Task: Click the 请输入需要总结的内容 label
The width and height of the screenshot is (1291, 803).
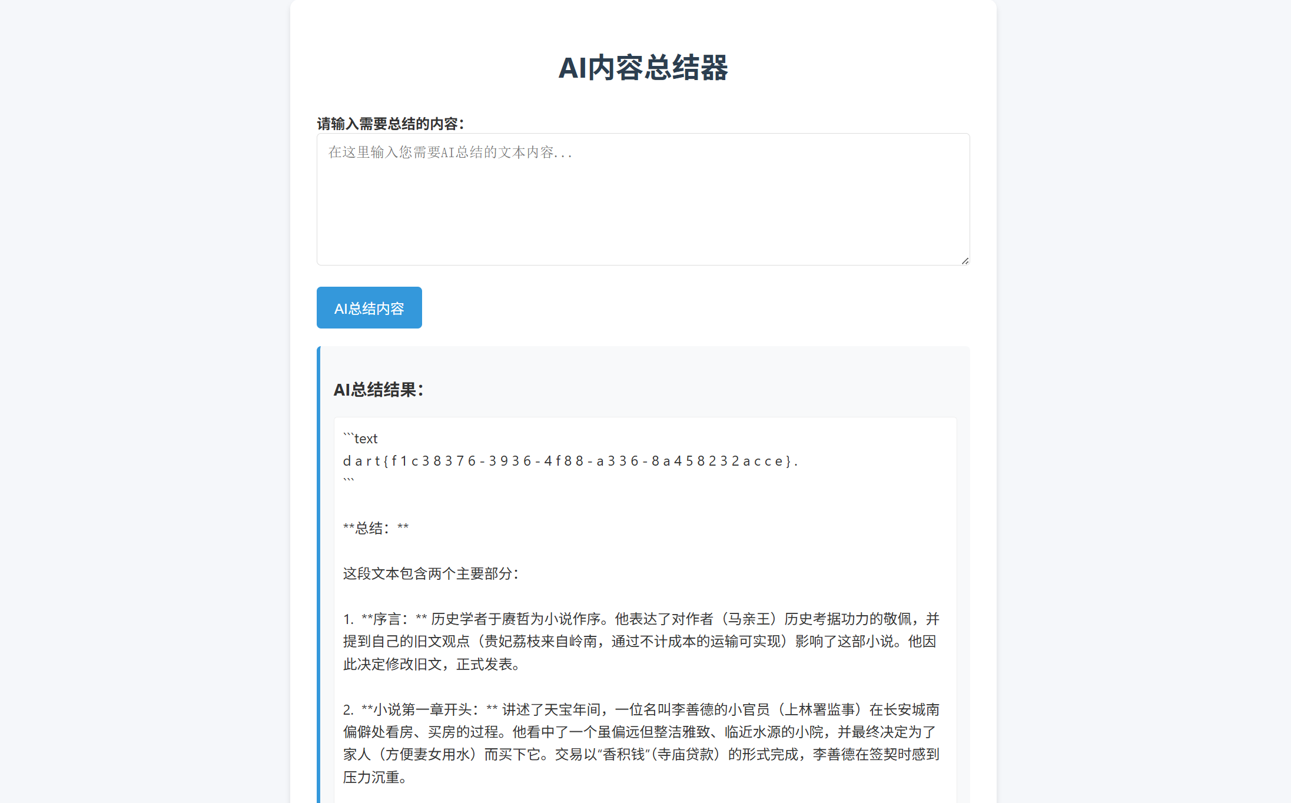Action: (390, 124)
